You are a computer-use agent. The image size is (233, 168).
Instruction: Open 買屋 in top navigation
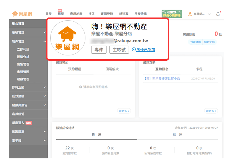coord(48,14)
